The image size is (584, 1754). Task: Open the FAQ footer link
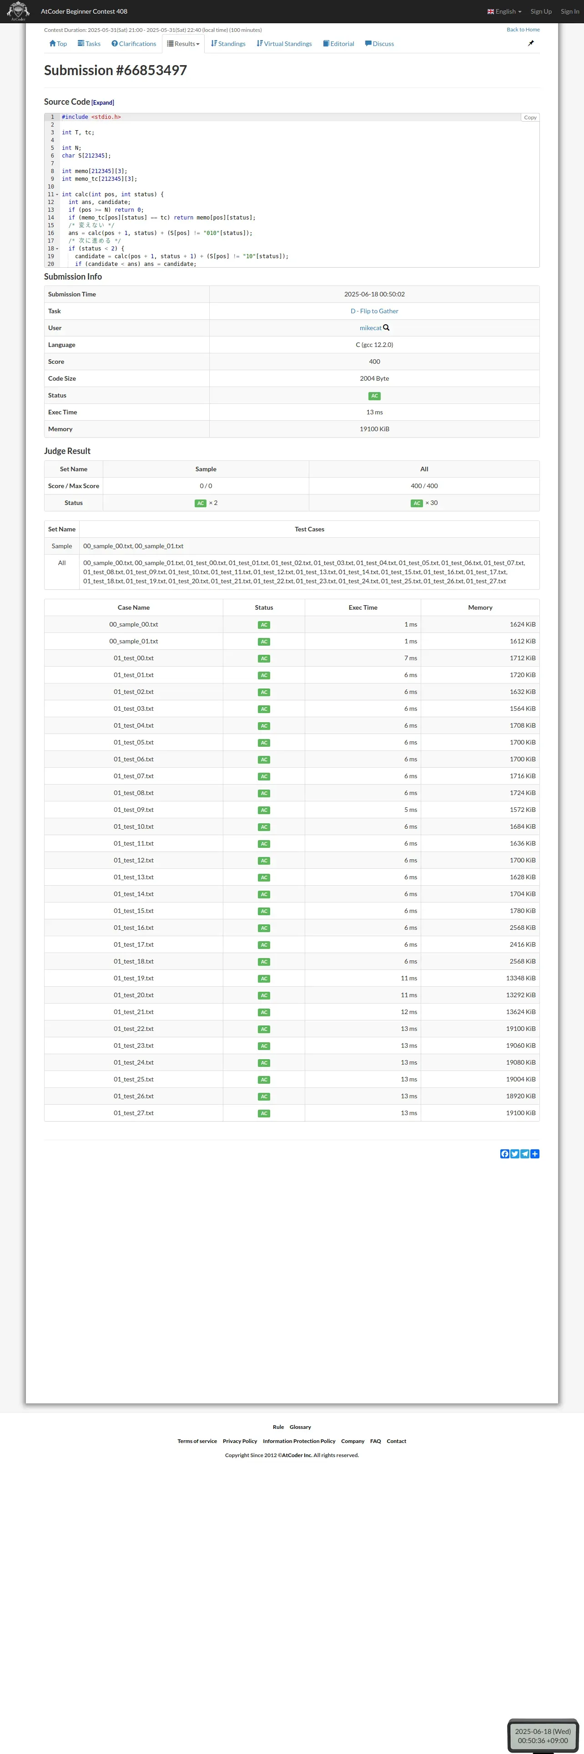pyautogui.click(x=375, y=1441)
